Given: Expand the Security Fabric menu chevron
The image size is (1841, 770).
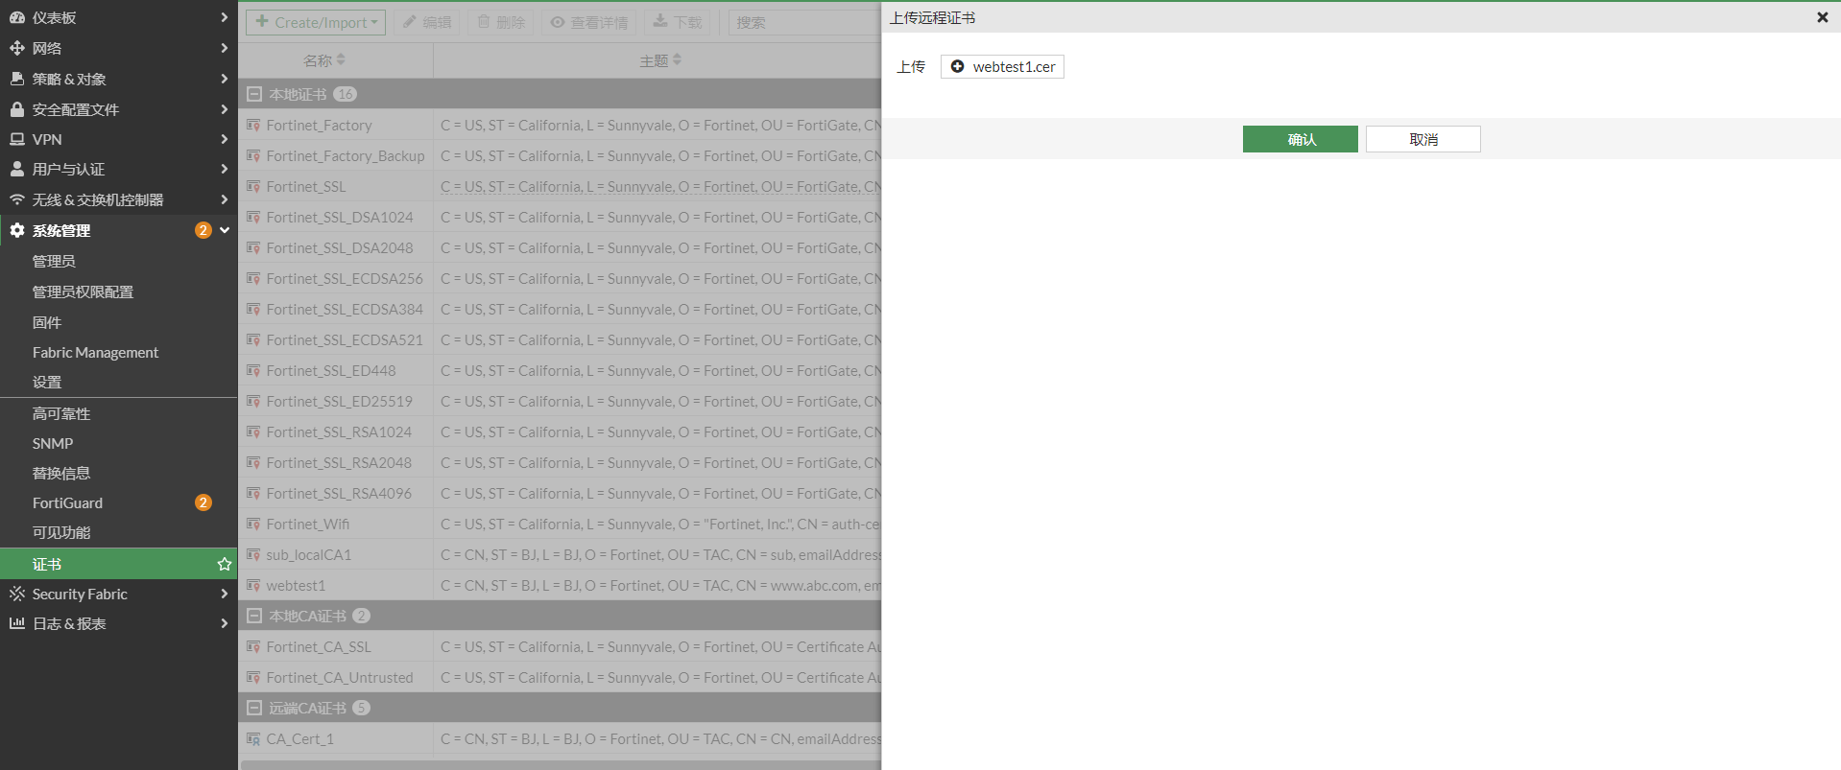Looking at the screenshot, I should [x=224, y=594].
